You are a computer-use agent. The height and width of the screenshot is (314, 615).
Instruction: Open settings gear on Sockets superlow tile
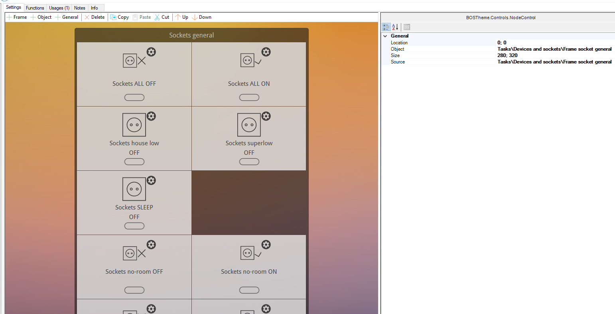pos(266,116)
